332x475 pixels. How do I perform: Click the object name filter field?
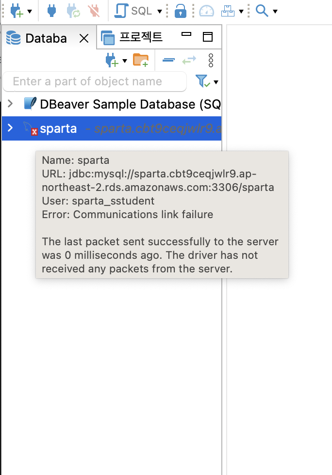(95, 81)
